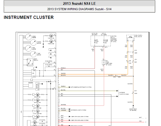Click the dome fuse 15A symbol
The image size is (161, 126).
[x=104, y=41]
